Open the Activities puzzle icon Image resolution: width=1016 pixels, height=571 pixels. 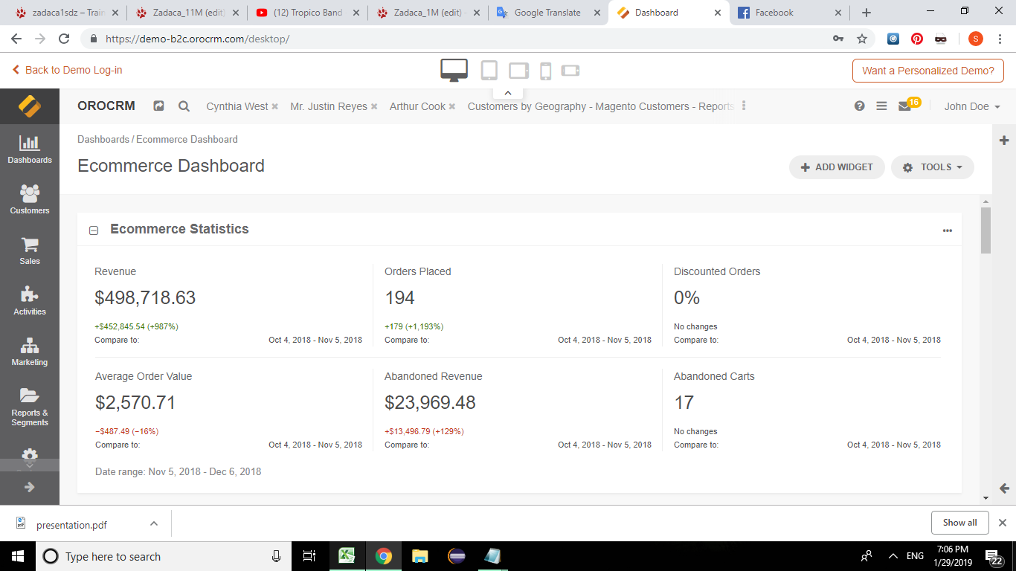[30, 301]
